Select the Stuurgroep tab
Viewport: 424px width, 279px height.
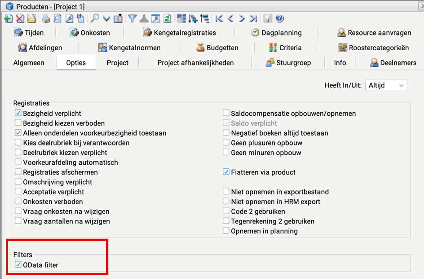click(x=288, y=63)
